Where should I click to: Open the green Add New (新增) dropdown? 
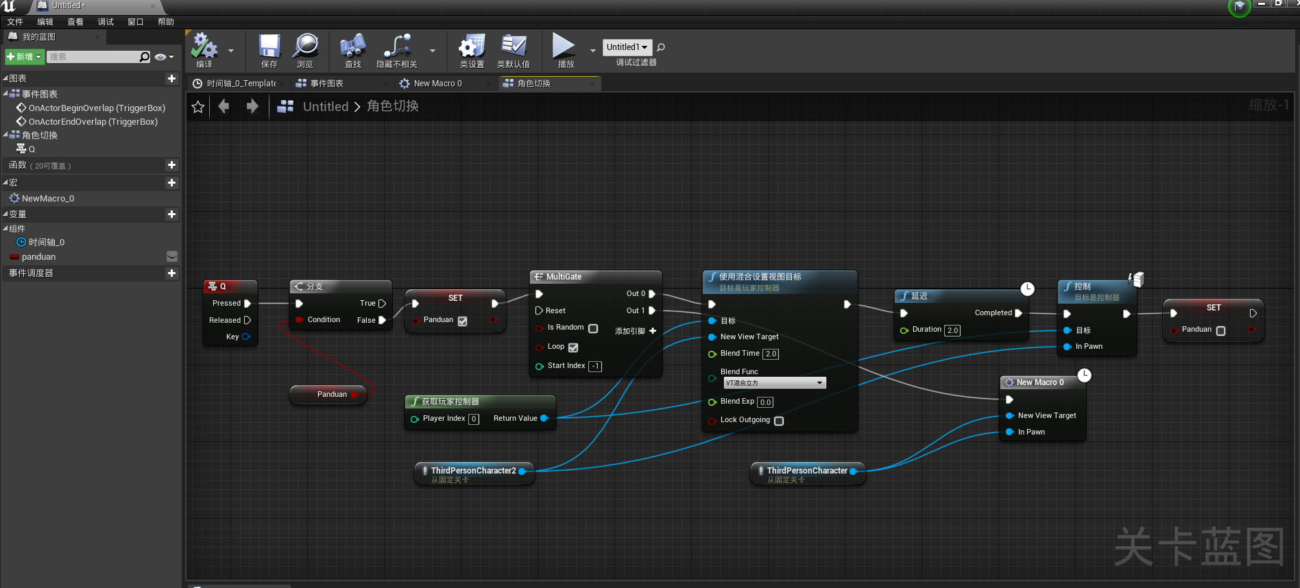click(x=25, y=57)
